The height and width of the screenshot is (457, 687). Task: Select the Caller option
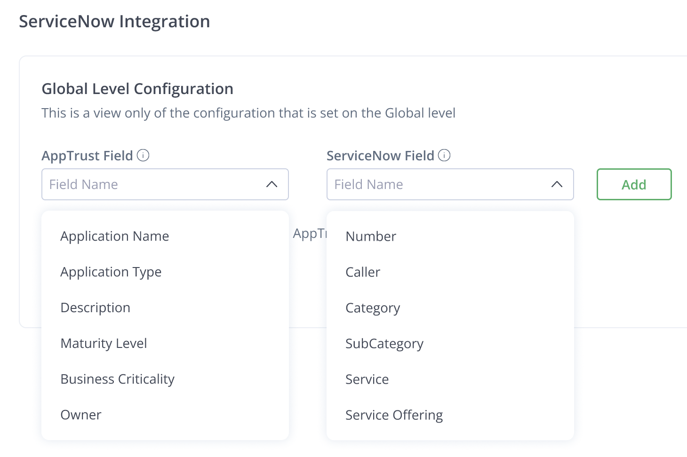tap(363, 272)
